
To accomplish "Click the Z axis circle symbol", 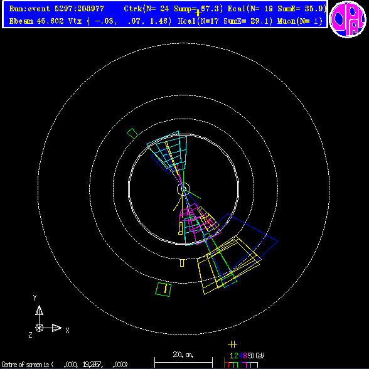I will (x=39, y=328).
